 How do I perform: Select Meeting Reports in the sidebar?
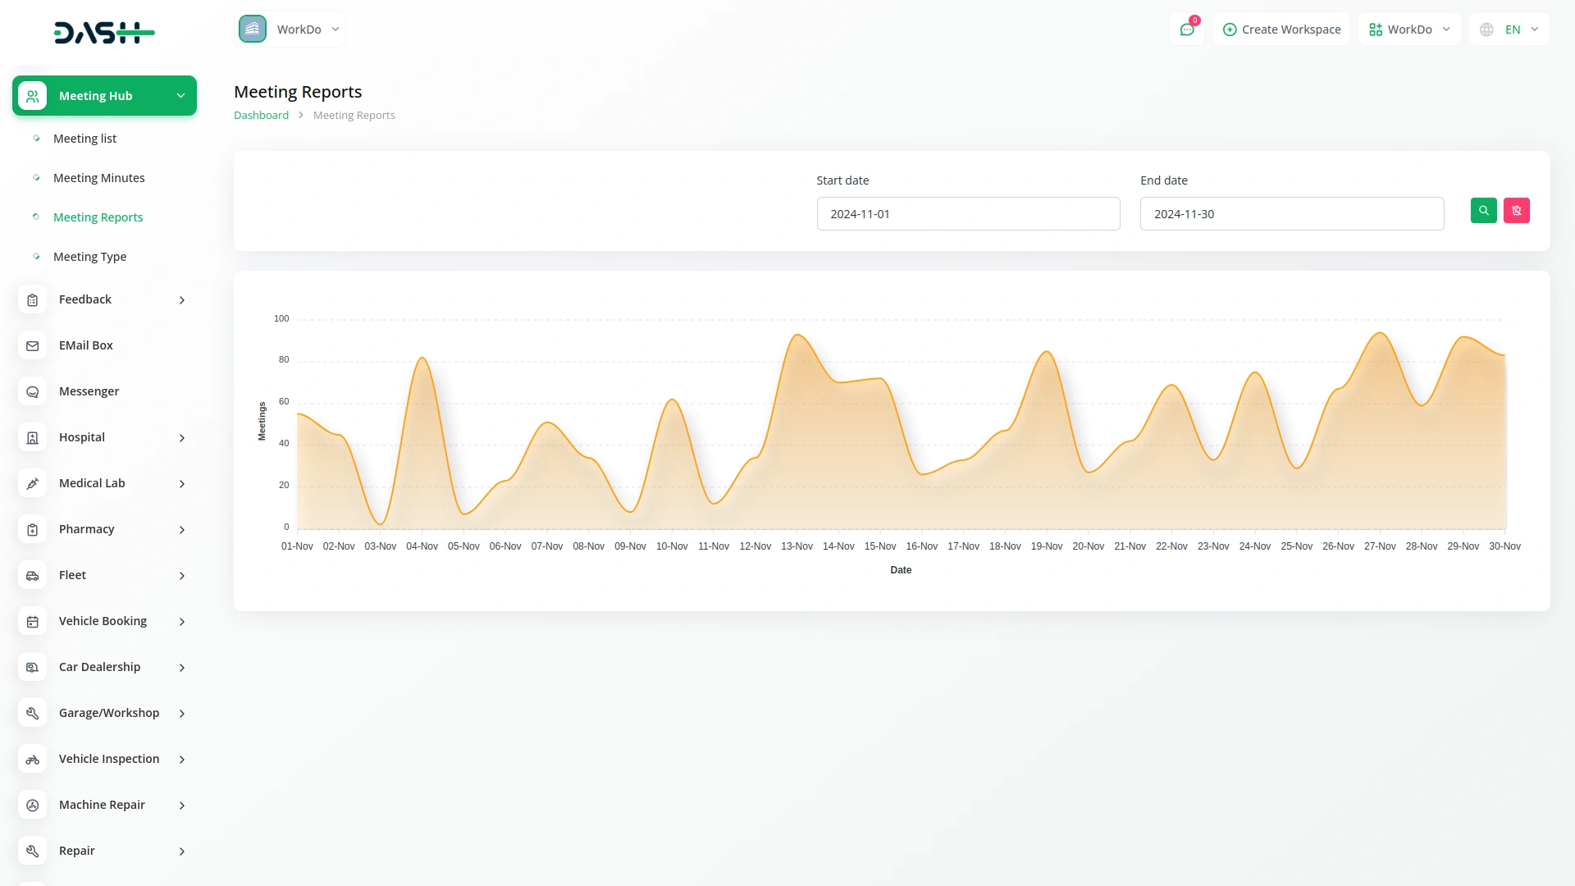tap(98, 217)
